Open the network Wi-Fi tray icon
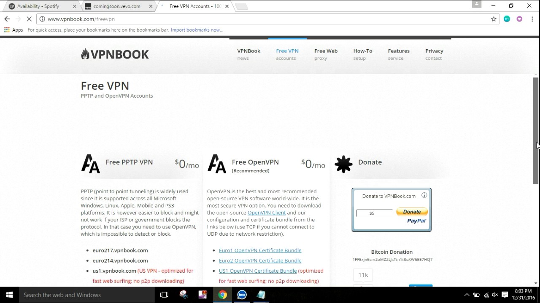The width and height of the screenshot is (540, 303). (486, 295)
